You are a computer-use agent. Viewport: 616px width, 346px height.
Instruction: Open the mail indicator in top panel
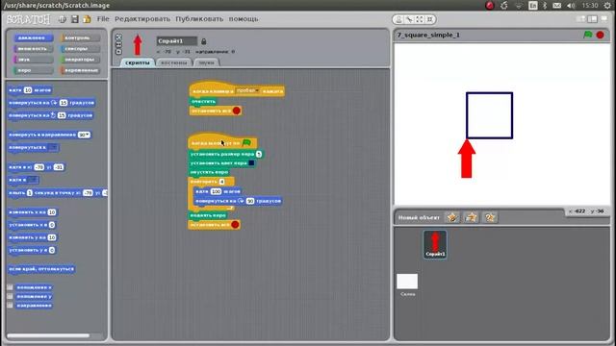pos(557,6)
